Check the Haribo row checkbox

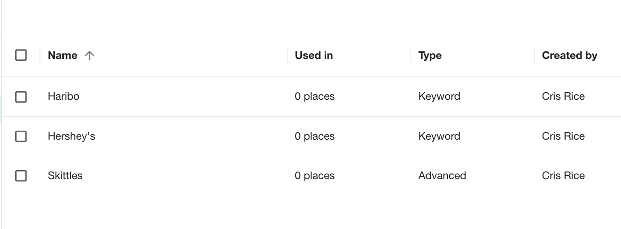21,97
